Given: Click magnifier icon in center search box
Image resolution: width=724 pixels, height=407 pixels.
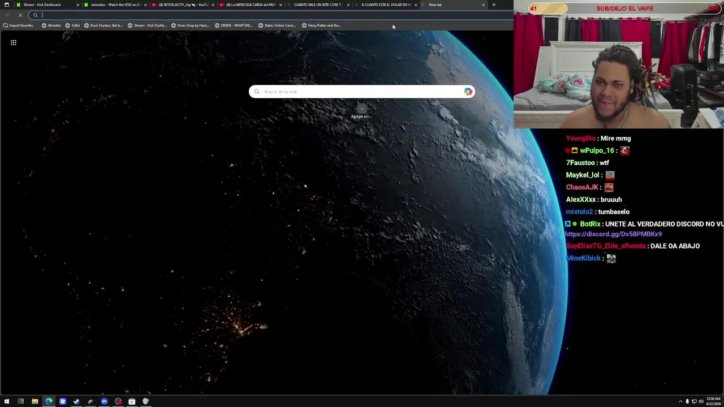Looking at the screenshot, I should click(257, 92).
